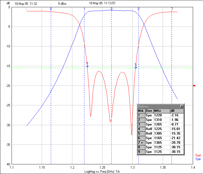Select active row 7 + in Markers table
The width and height of the screenshot is (203, 174).
coord(161,143)
